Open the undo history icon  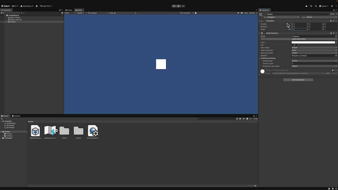[x=311, y=6]
